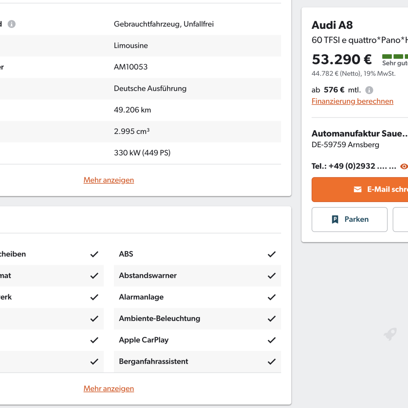Expand technical data with Mehr anzeigen
The width and height of the screenshot is (408, 408).
pos(109,180)
